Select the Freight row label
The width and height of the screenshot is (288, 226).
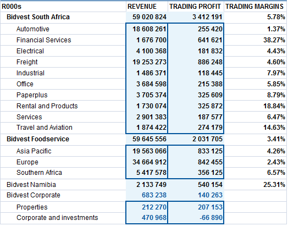pos(27,62)
